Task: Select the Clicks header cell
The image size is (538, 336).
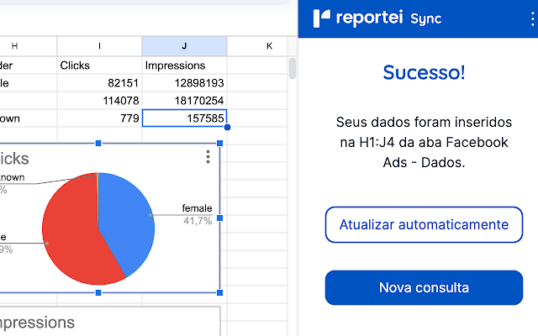Action: (x=99, y=66)
